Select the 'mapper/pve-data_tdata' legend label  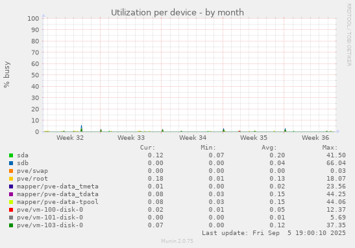[x=58, y=194]
